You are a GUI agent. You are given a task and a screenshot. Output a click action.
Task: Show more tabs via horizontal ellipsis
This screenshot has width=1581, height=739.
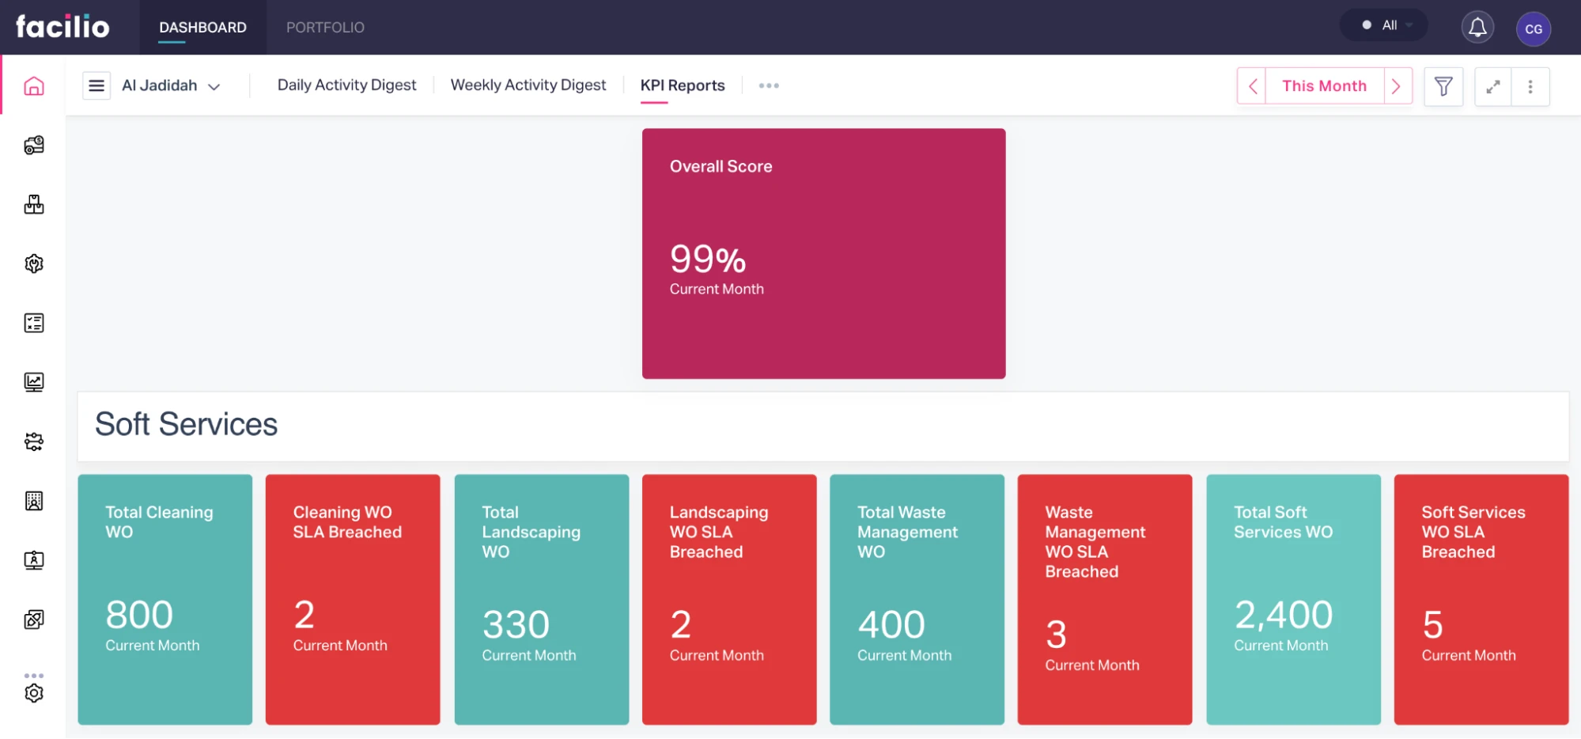coord(768,85)
